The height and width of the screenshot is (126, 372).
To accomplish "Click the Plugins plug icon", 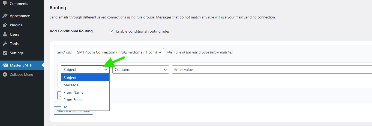I will (5, 25).
